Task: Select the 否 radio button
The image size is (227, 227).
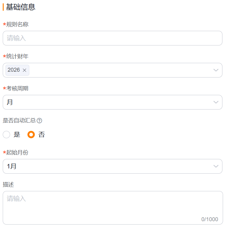Action: coord(31,135)
